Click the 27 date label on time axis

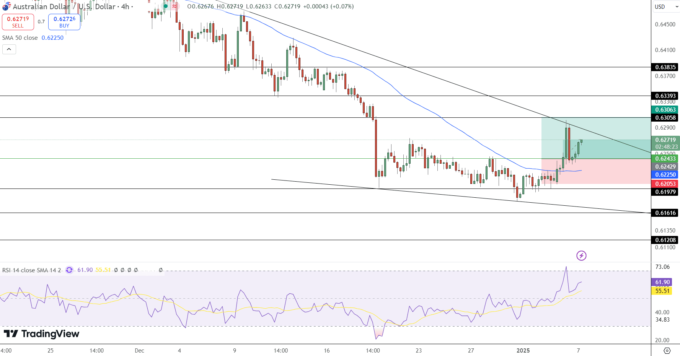[x=471, y=351]
